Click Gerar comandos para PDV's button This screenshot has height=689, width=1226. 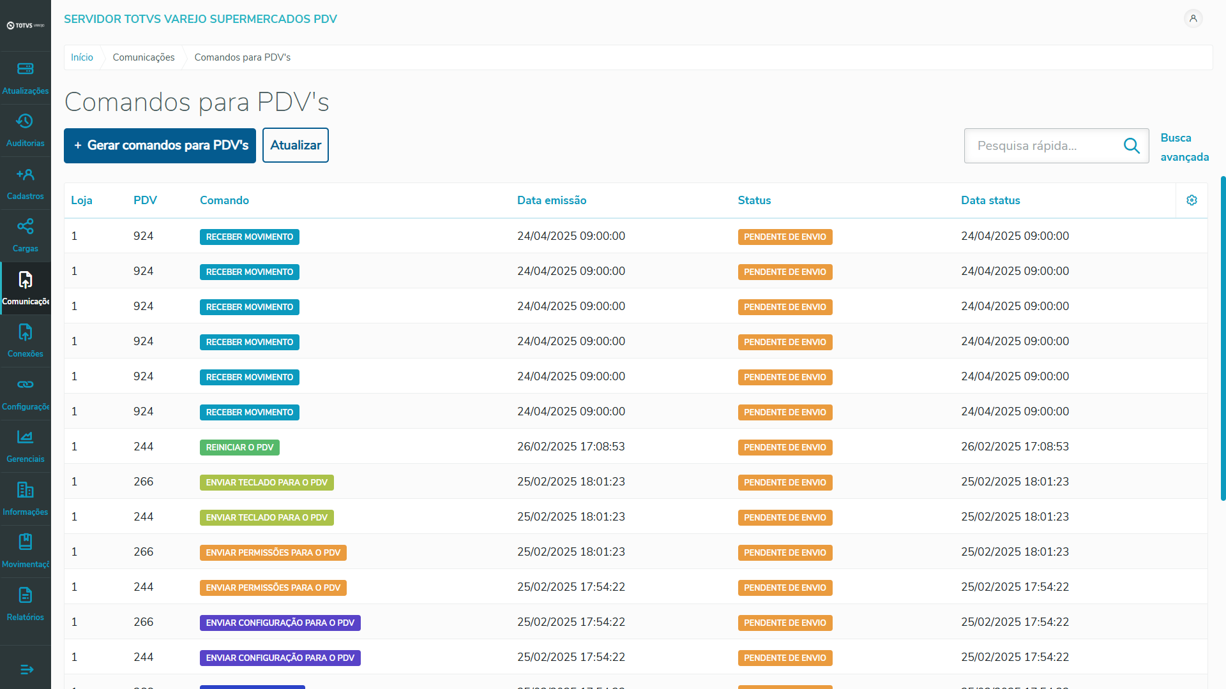click(x=160, y=145)
